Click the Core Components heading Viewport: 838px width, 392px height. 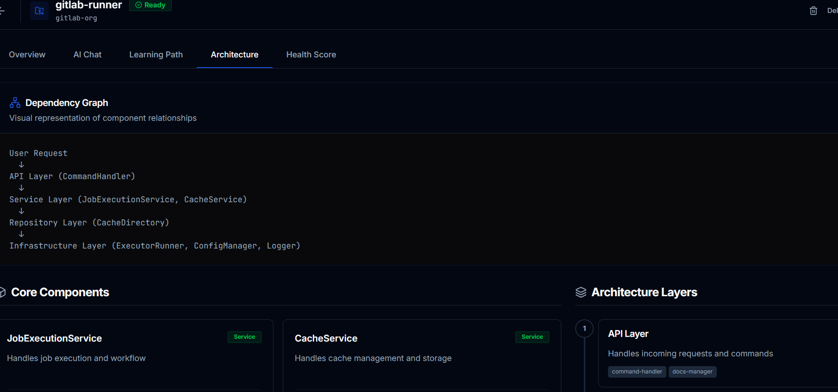(60, 292)
